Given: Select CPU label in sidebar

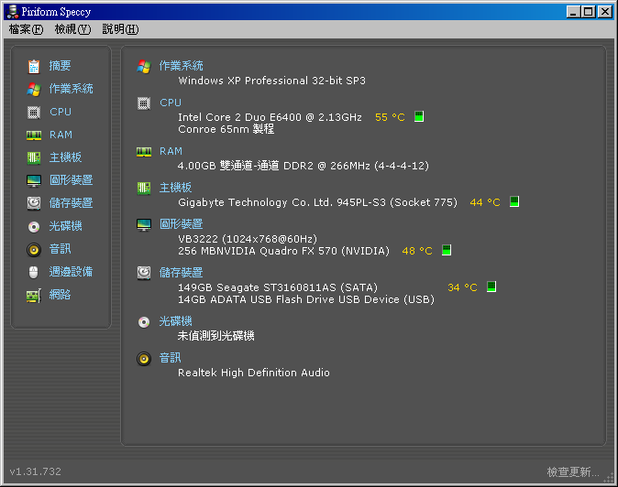Looking at the screenshot, I should click(61, 112).
